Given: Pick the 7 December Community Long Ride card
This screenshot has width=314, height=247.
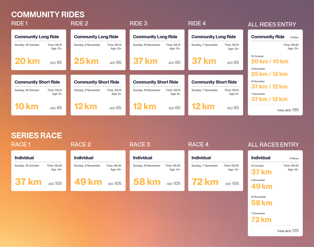Looking at the screenshot, I should click(215, 50).
